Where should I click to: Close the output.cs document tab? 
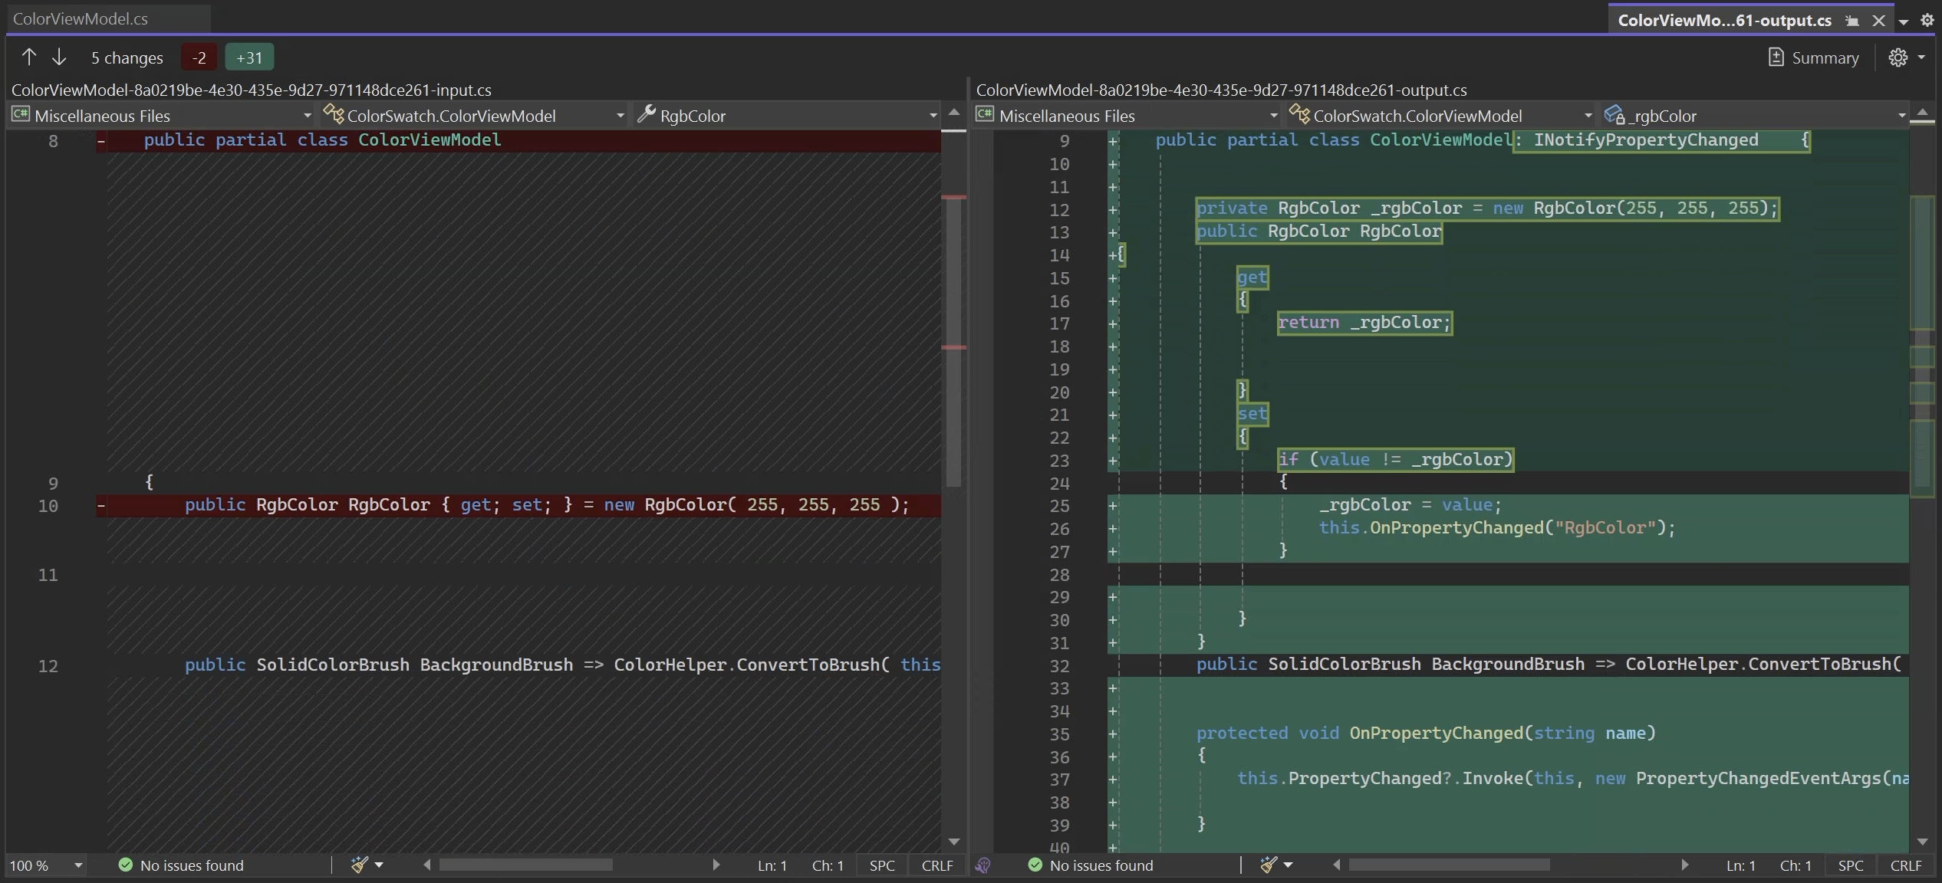pos(1878,21)
